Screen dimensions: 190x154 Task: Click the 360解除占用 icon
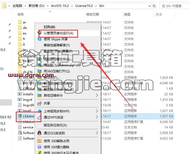point(40,141)
